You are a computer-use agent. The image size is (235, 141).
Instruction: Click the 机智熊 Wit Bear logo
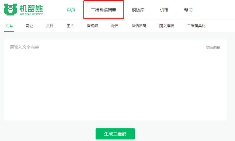23,10
